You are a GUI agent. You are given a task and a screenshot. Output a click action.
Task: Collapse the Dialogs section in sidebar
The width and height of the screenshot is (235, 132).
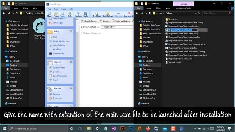click(x=71, y=62)
